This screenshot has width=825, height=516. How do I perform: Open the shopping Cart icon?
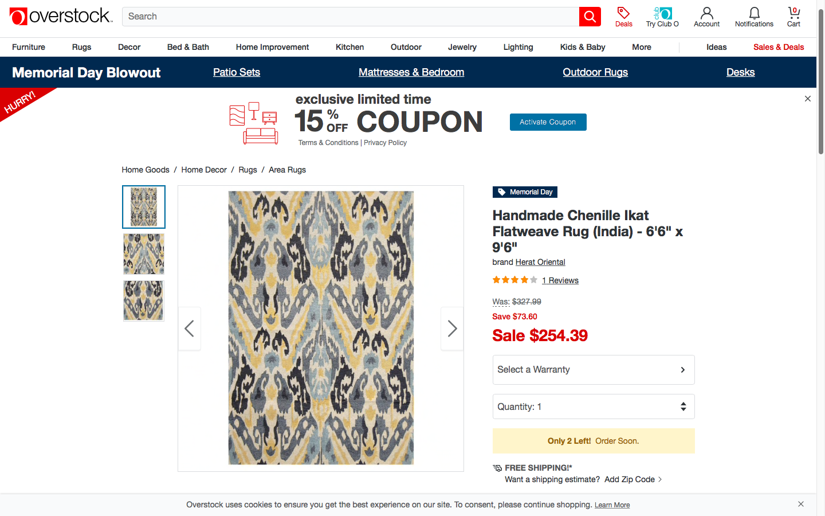[793, 13]
